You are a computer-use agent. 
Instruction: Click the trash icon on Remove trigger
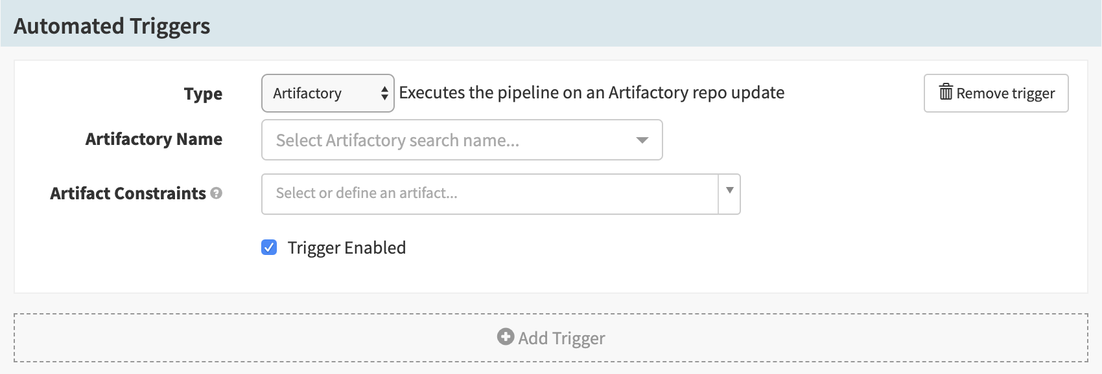click(946, 93)
